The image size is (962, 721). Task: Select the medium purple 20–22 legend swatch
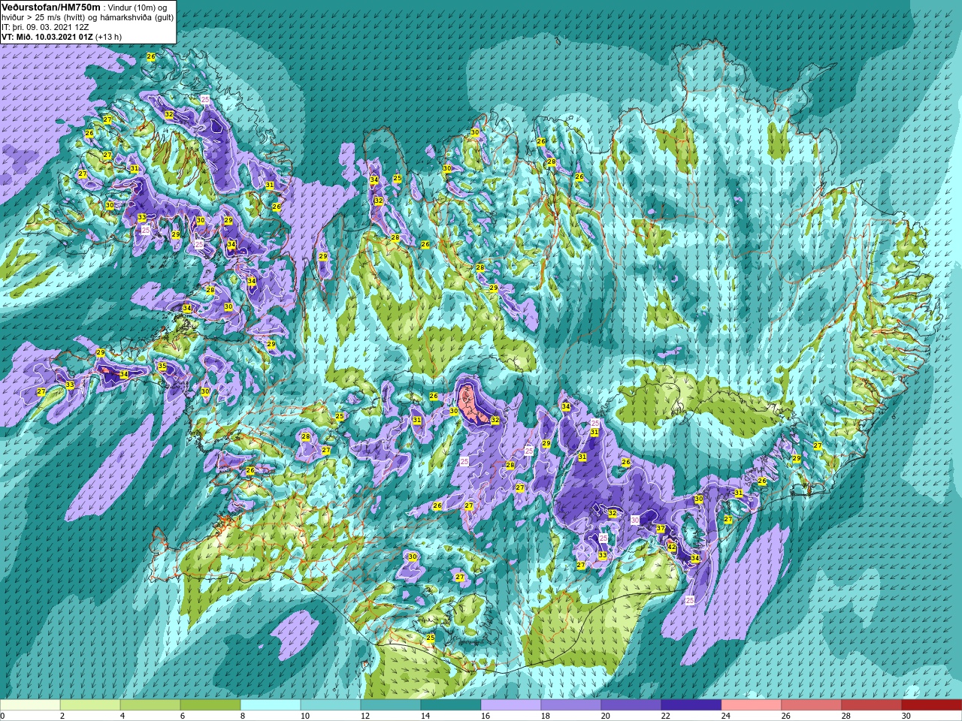pyautogui.click(x=631, y=705)
